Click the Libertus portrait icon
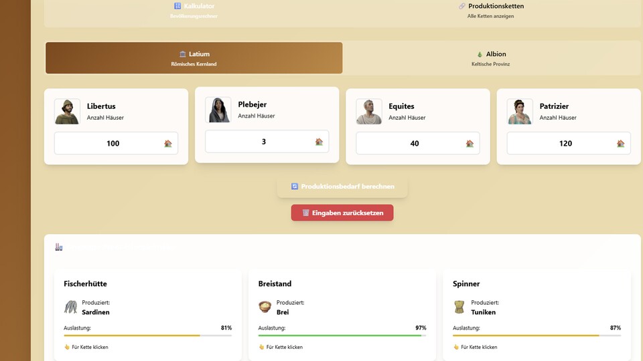 (67, 112)
